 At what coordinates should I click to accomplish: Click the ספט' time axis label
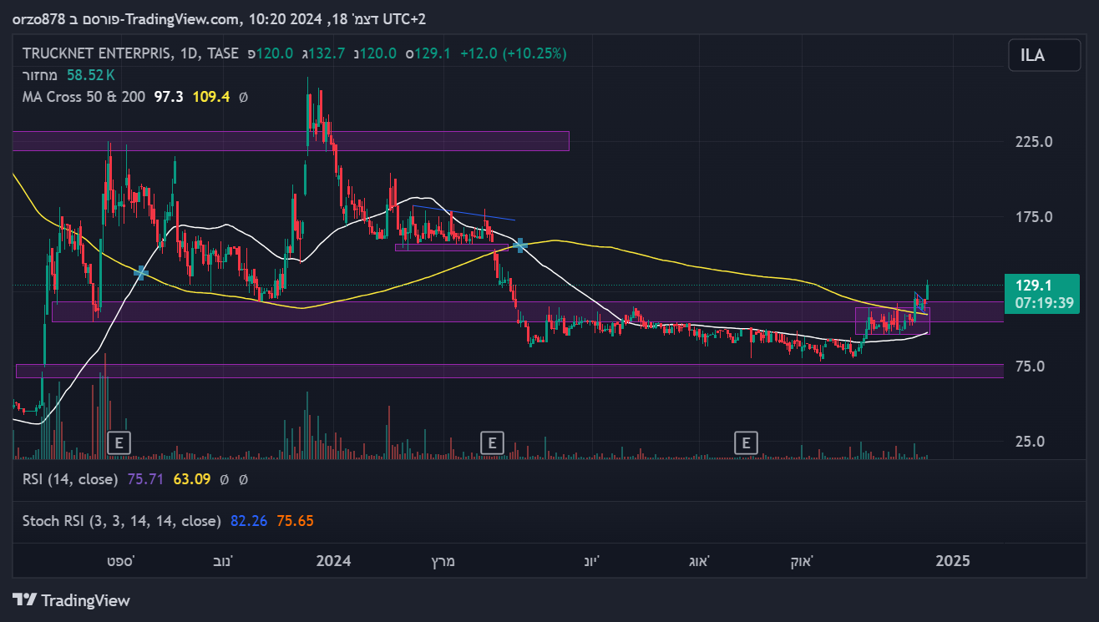[123, 561]
